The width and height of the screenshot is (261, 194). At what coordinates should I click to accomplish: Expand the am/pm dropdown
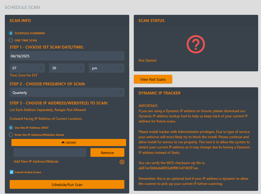[x=106, y=68]
